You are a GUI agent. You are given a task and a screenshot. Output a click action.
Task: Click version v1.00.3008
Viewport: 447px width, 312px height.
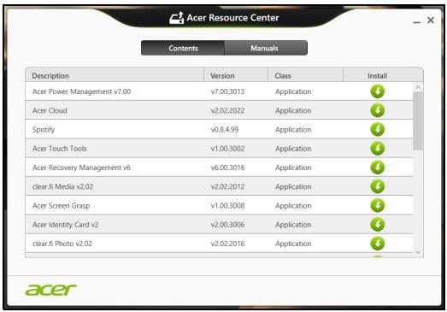(x=227, y=206)
